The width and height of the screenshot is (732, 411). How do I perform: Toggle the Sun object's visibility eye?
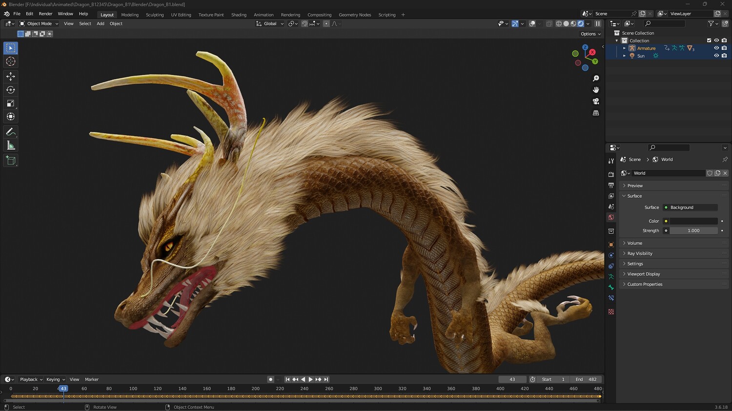click(x=716, y=56)
